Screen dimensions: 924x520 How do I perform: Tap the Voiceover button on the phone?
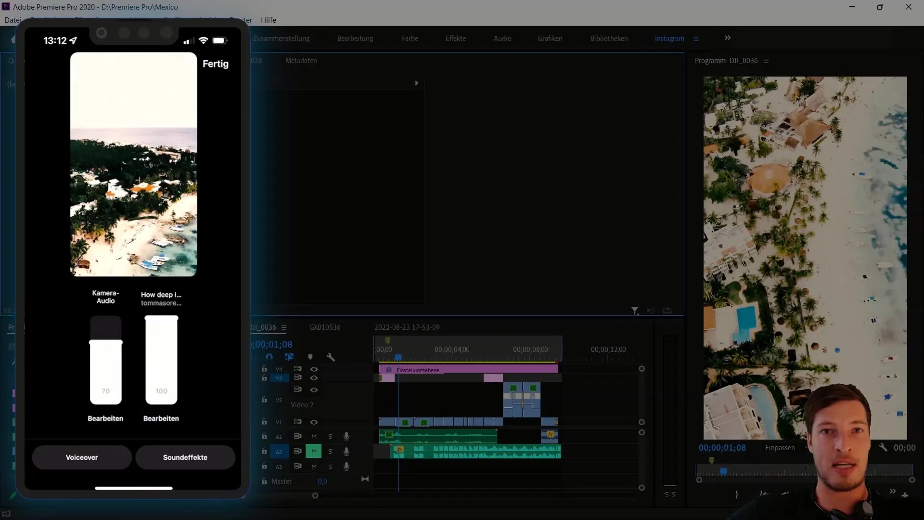(82, 457)
